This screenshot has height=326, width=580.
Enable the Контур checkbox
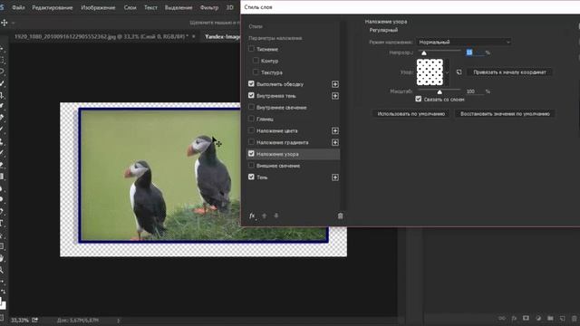[256, 61]
